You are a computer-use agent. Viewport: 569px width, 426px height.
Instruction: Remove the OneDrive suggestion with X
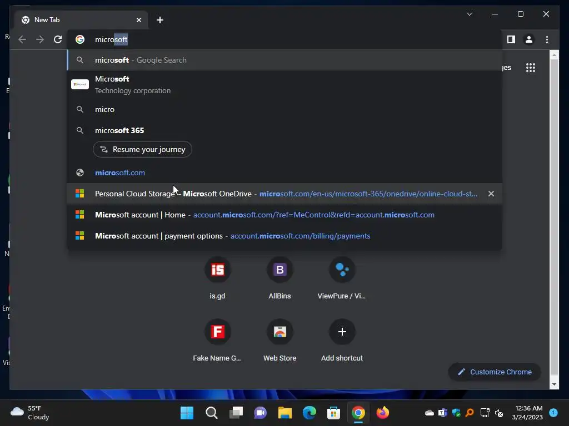click(491, 194)
